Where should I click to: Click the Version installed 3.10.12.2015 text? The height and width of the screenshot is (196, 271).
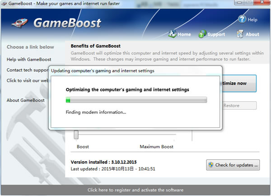pyautogui.click(x=103, y=162)
